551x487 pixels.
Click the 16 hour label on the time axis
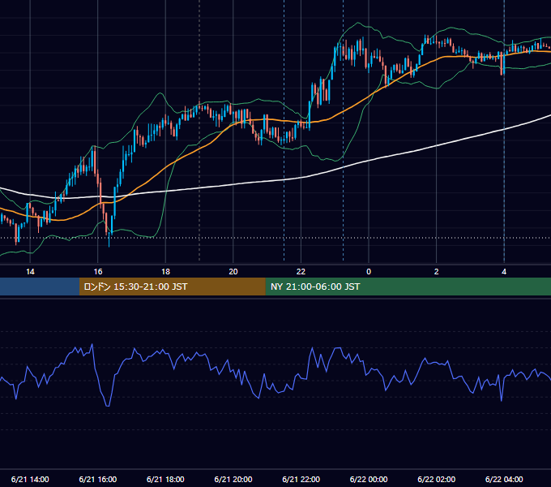(x=98, y=272)
